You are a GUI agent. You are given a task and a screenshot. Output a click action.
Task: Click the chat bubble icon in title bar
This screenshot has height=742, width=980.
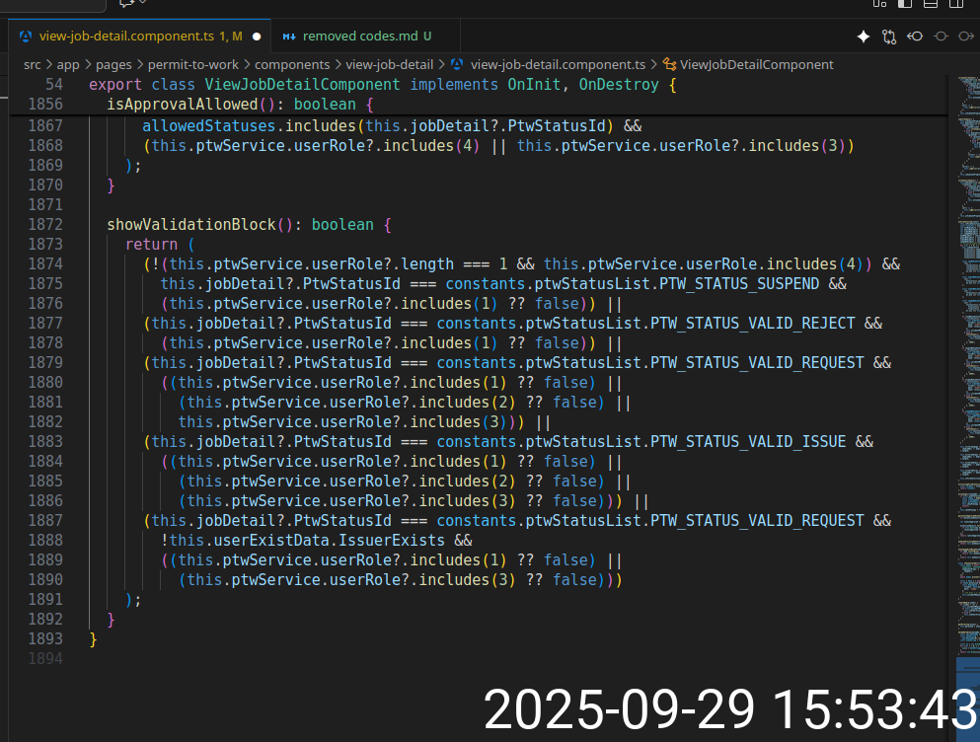tap(126, 3)
